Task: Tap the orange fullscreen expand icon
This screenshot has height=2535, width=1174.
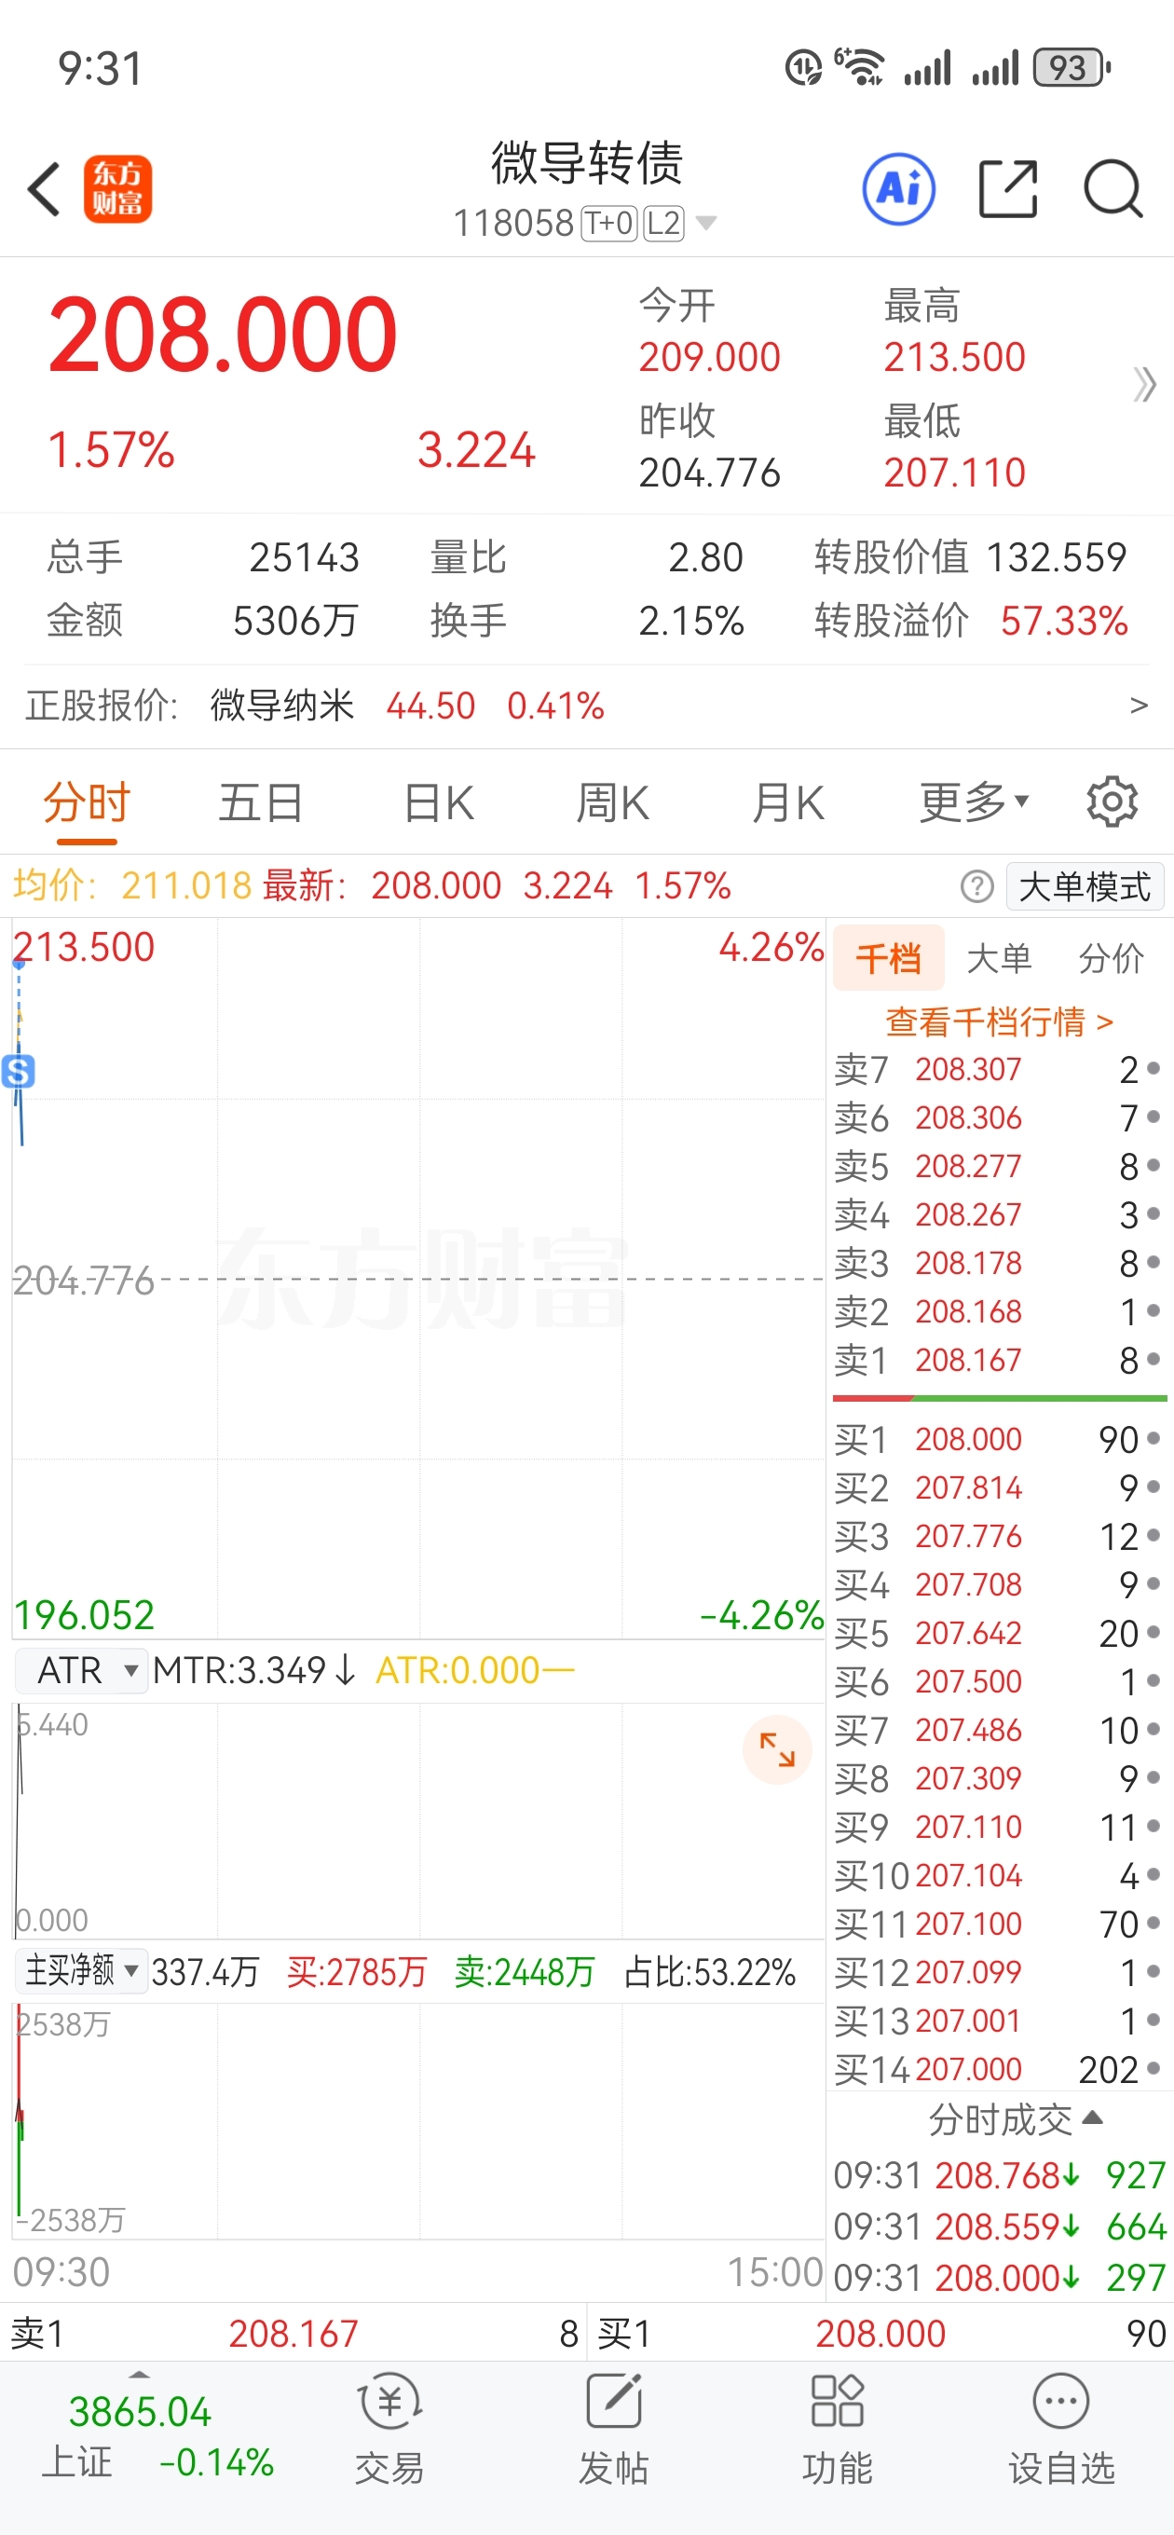Action: [776, 1749]
